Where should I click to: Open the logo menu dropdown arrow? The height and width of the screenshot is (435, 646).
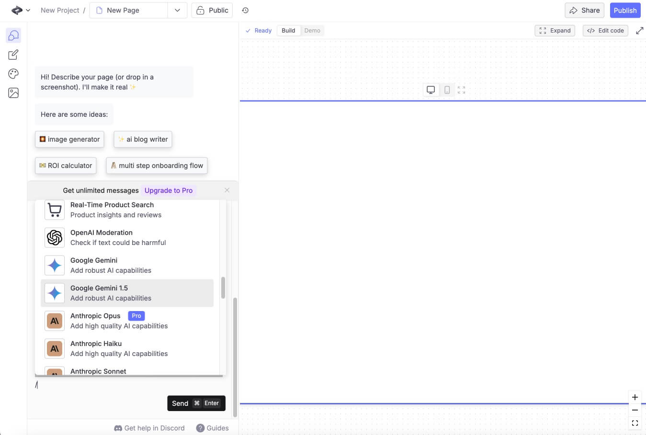(x=28, y=11)
